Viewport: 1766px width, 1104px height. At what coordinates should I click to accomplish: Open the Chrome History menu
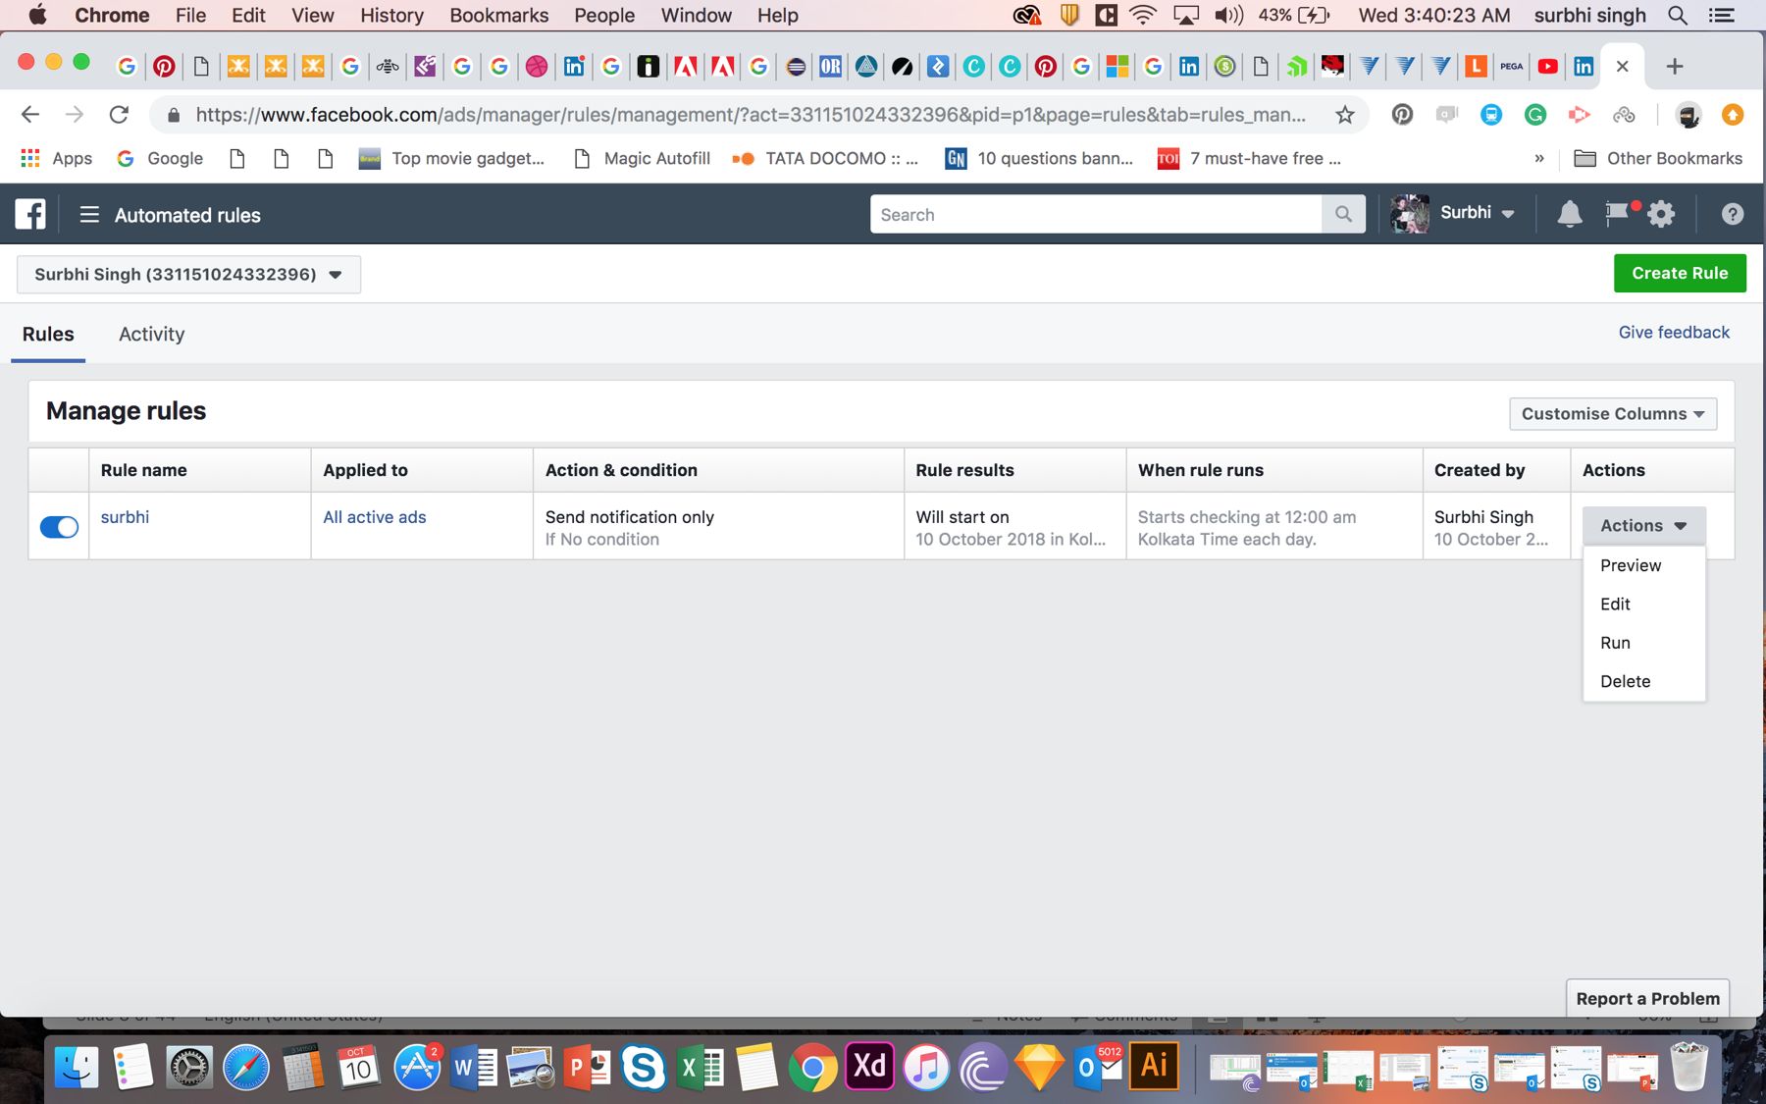[391, 15]
